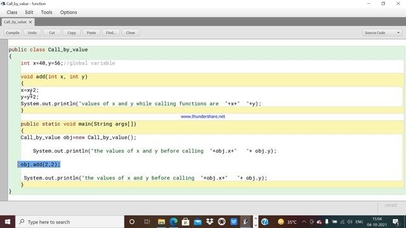Click the Cut button
406x228 pixels.
52,33
